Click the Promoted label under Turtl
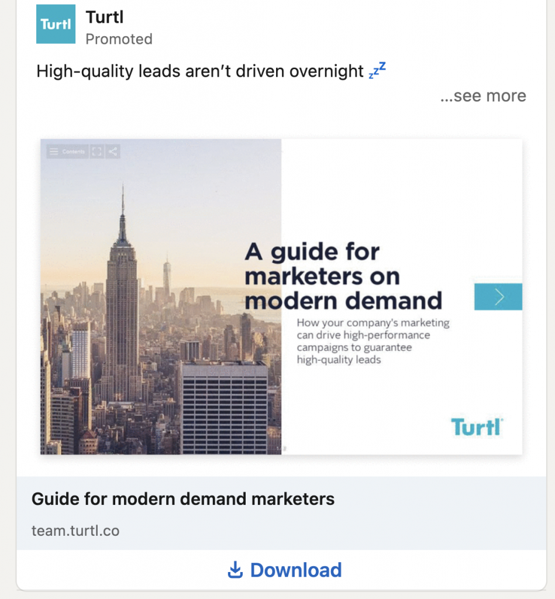This screenshot has height=599, width=555. 119,39
